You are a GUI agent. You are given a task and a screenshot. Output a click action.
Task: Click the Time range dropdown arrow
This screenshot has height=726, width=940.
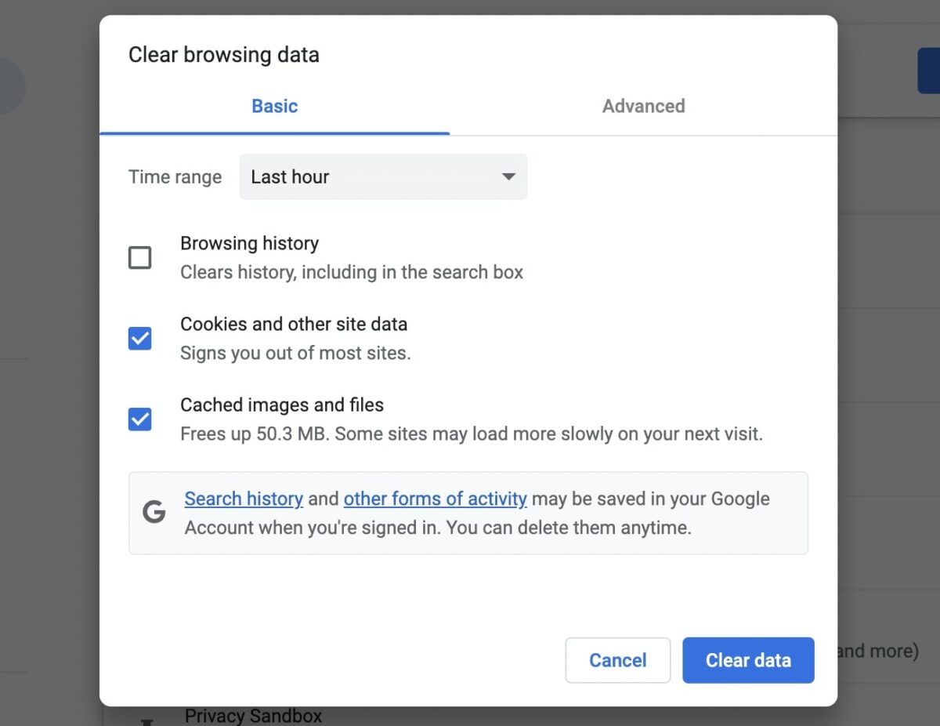point(508,177)
